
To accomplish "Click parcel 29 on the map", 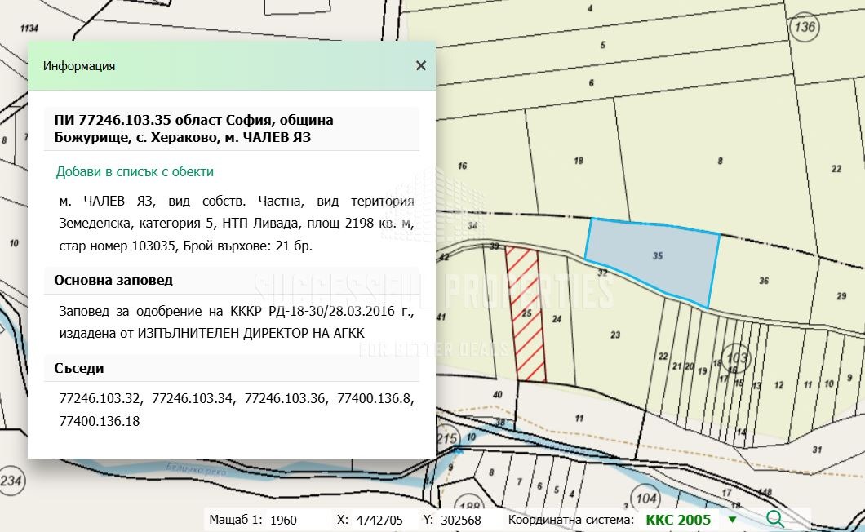I will 841,295.
